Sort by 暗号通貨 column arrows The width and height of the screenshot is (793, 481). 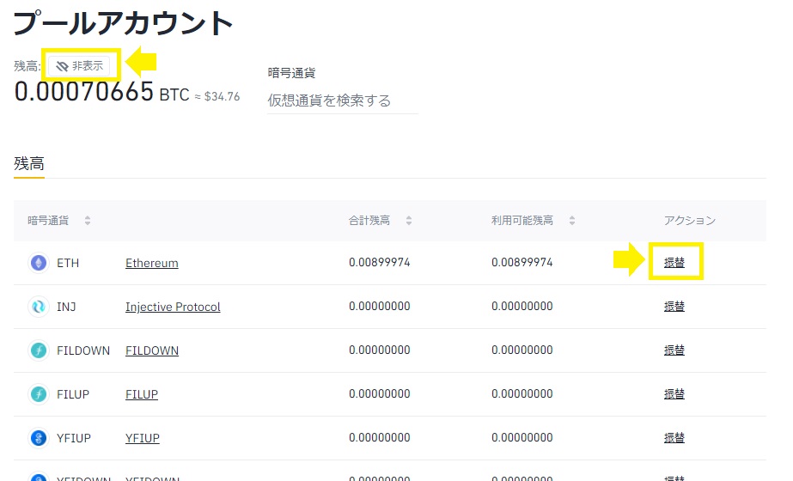tap(88, 221)
